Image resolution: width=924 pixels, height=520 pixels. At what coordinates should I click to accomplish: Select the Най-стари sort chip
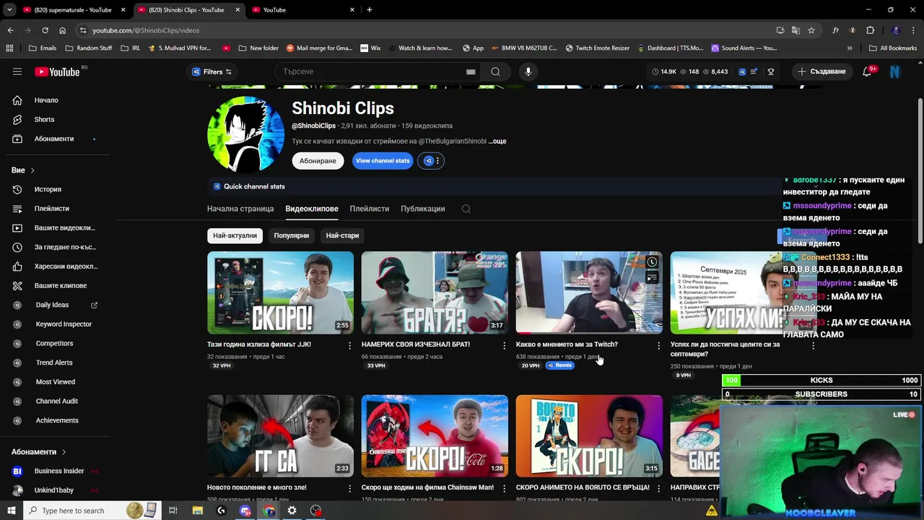(342, 235)
